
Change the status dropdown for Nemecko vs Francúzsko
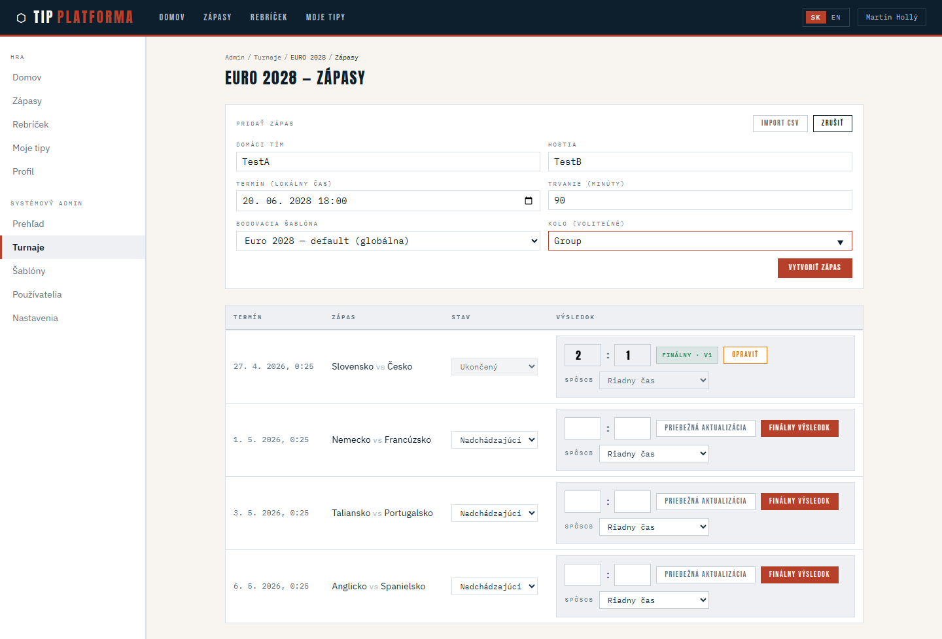coord(495,440)
